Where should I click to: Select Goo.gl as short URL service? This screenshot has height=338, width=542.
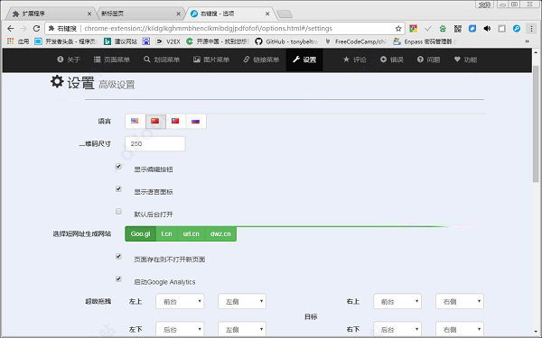tap(140, 233)
